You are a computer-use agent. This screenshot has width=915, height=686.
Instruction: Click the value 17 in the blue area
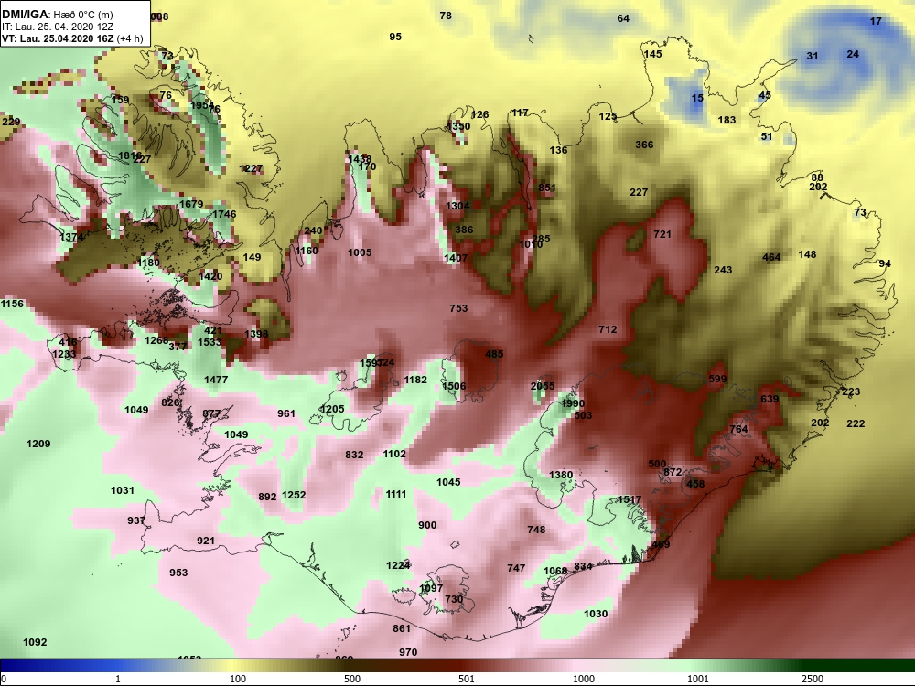click(876, 22)
